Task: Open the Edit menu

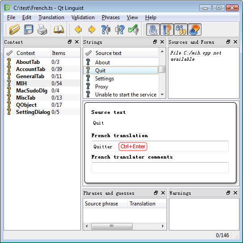Action: pos(27,17)
